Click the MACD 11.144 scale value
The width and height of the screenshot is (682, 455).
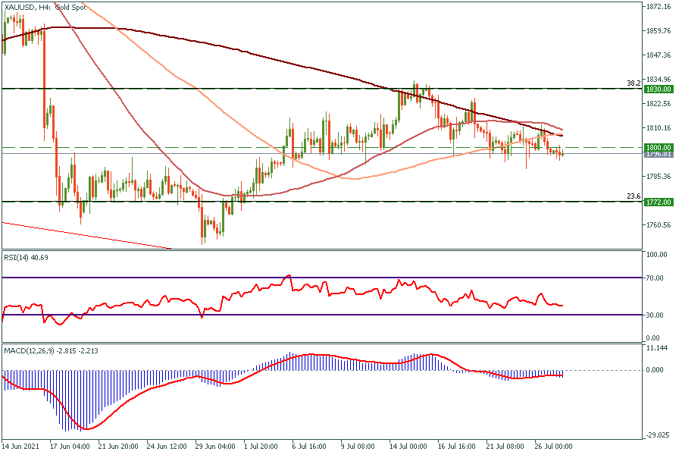click(655, 347)
